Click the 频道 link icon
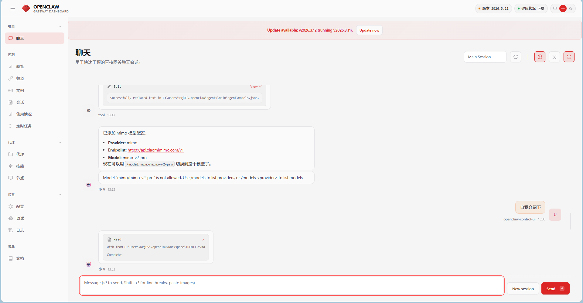The height and width of the screenshot is (303, 583). click(x=11, y=78)
